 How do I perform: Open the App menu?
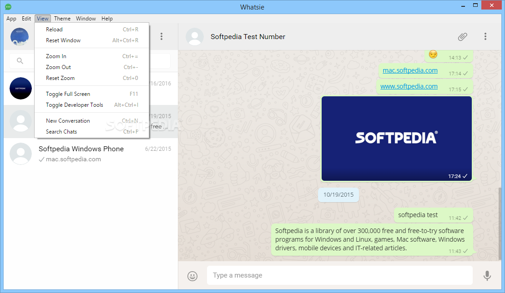[11, 19]
